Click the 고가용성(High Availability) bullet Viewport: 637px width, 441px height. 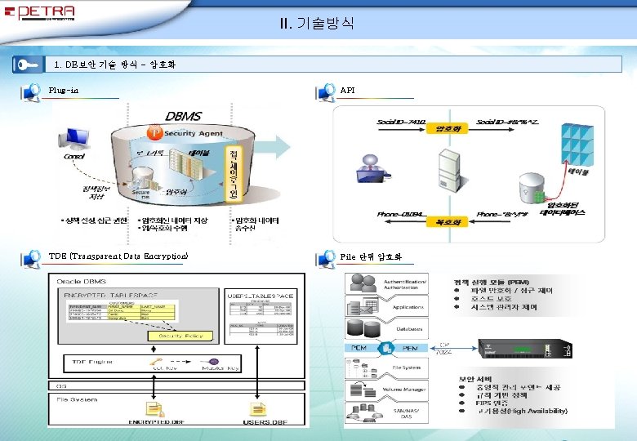(x=523, y=411)
